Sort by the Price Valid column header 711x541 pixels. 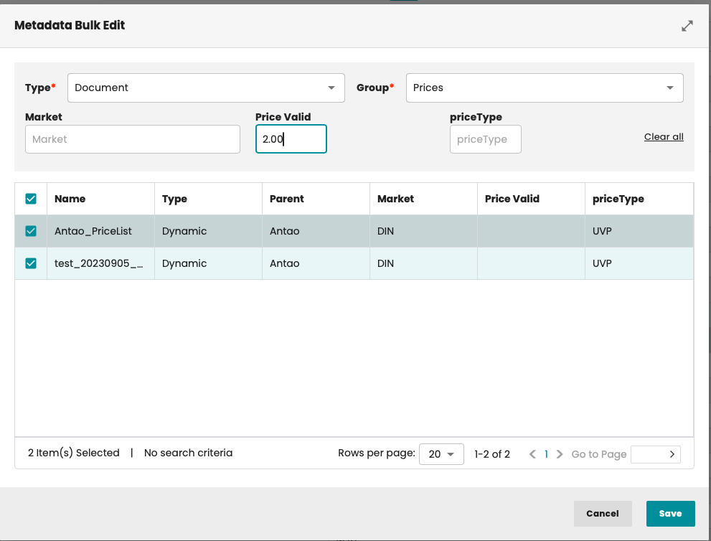pos(512,199)
